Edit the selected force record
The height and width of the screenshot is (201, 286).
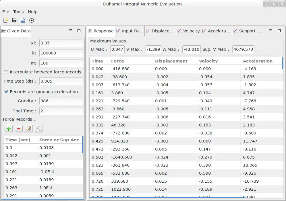(29, 129)
